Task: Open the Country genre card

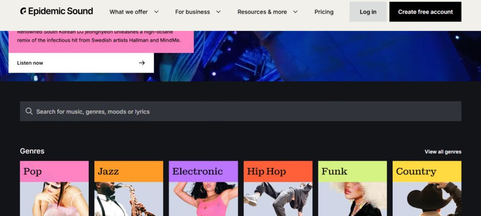Action: (x=427, y=188)
